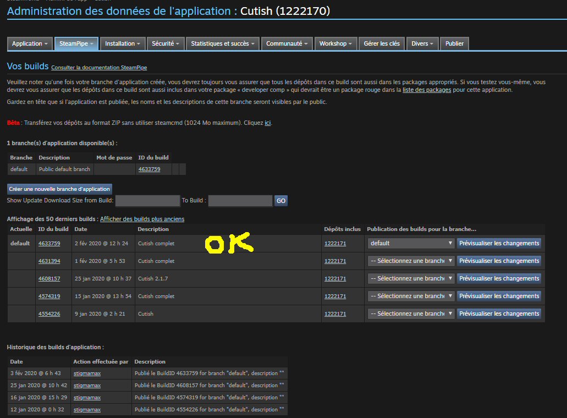The height and width of the screenshot is (418, 567).
Task: Click Afficher des builds plus anciens
Action: [142, 219]
